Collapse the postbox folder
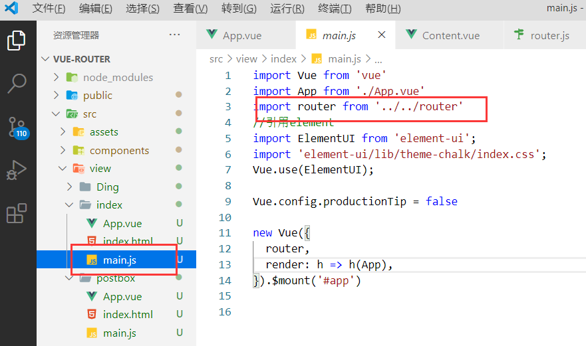This screenshot has width=586, height=346. 70,278
